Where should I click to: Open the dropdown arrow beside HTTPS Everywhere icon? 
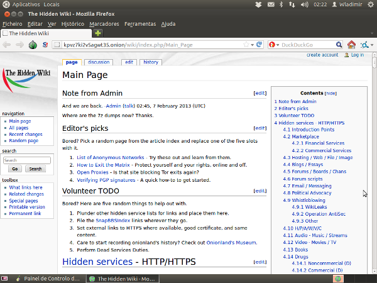click(x=372, y=45)
